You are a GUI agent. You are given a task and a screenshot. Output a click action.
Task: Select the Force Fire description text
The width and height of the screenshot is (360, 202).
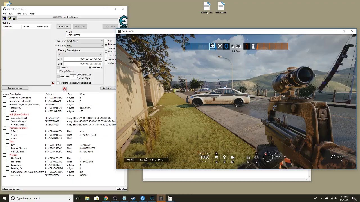point(16,165)
